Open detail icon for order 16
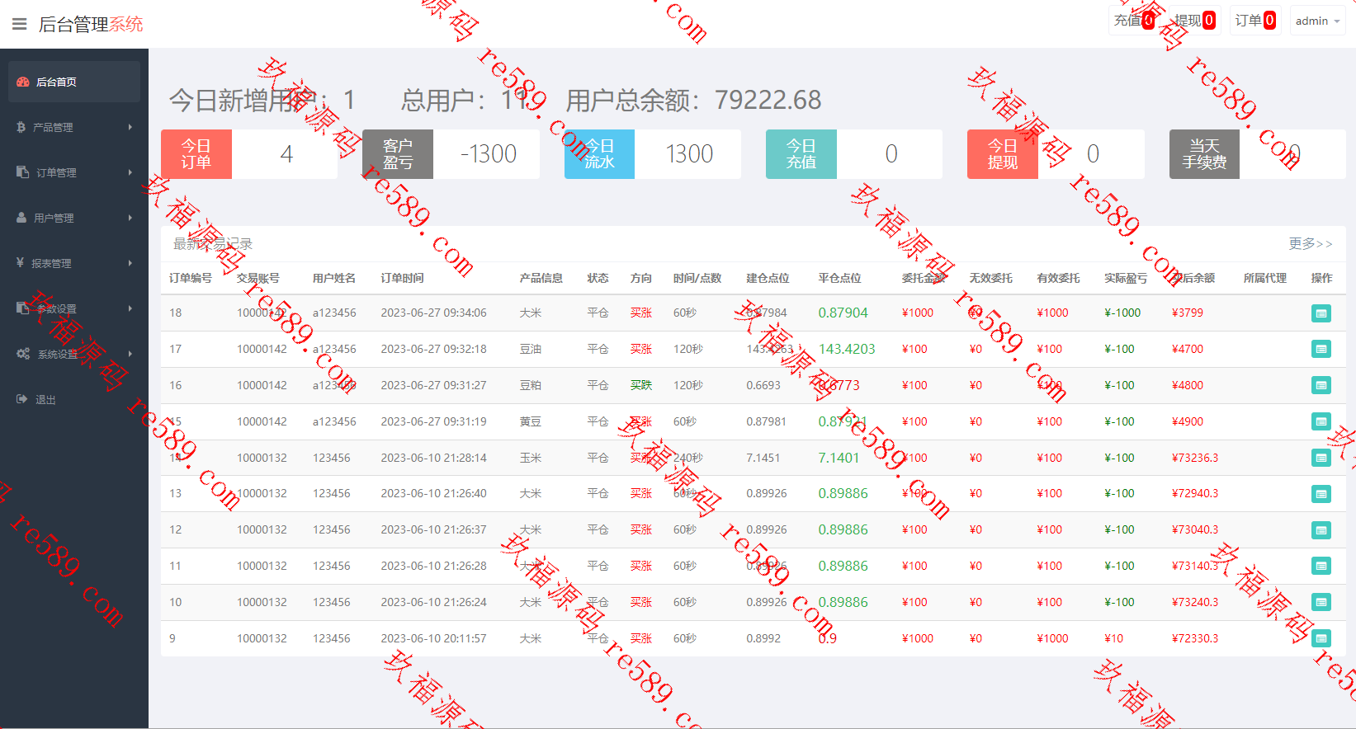The width and height of the screenshot is (1356, 729). pos(1321,385)
